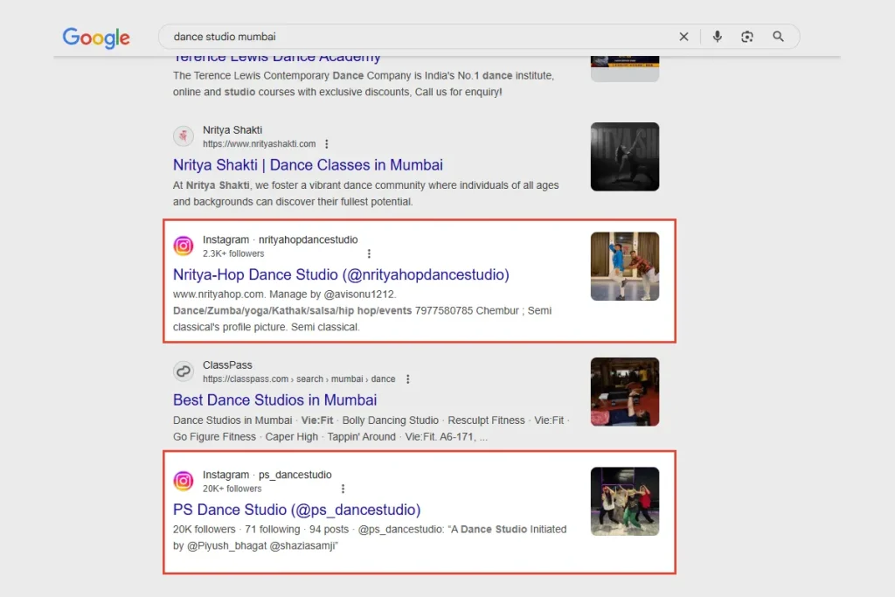Open more options for ps_dancestudio result

tap(343, 489)
